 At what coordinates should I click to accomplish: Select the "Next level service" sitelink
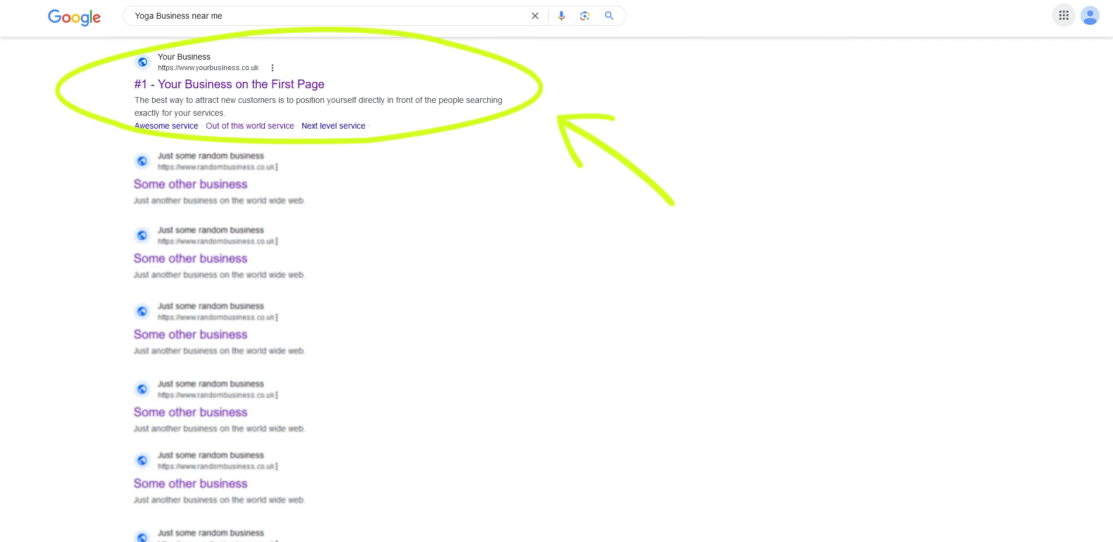click(x=333, y=126)
